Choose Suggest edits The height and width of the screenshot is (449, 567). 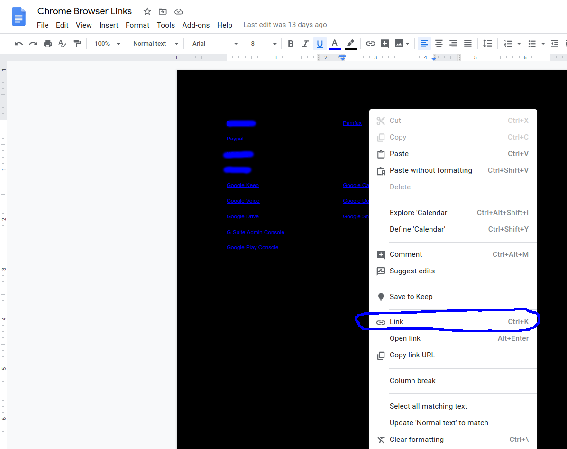(453, 271)
